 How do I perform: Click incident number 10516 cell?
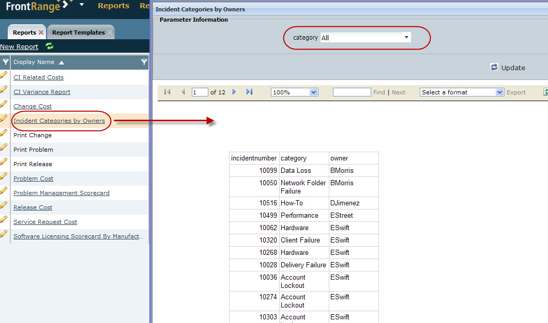(254, 203)
